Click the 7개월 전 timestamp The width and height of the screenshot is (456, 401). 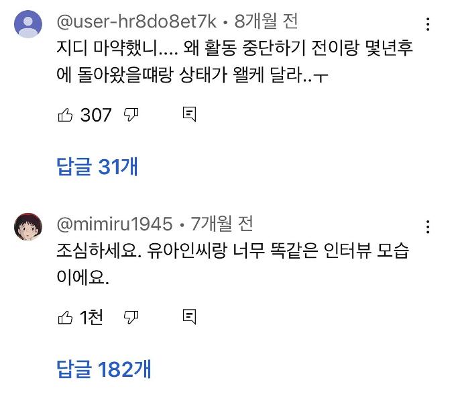pyautogui.click(x=221, y=224)
